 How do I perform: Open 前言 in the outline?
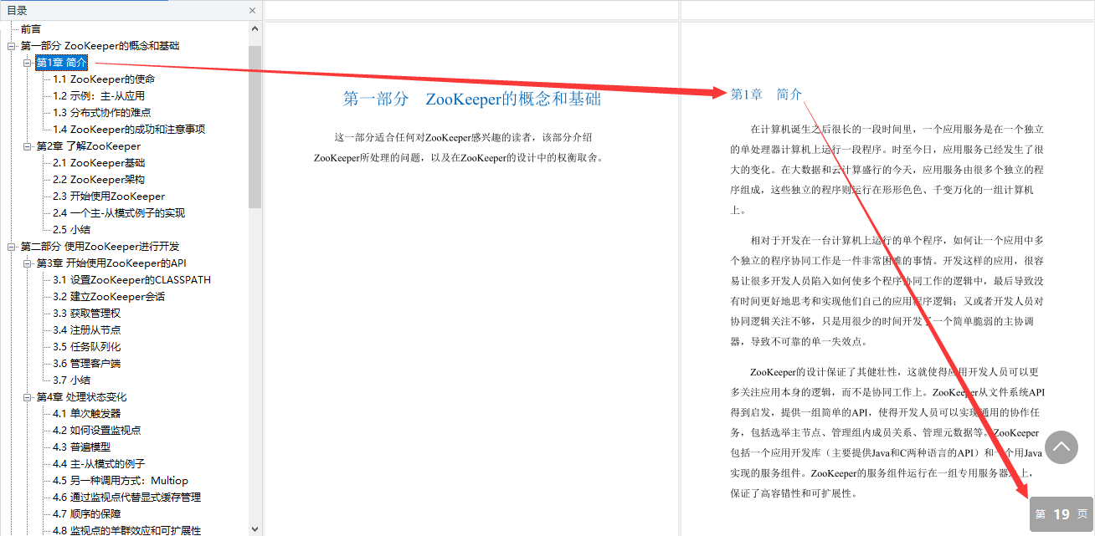tap(31, 29)
